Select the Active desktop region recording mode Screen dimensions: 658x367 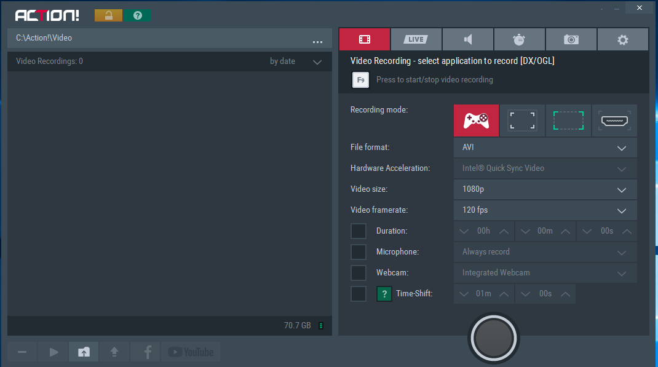[x=568, y=120]
